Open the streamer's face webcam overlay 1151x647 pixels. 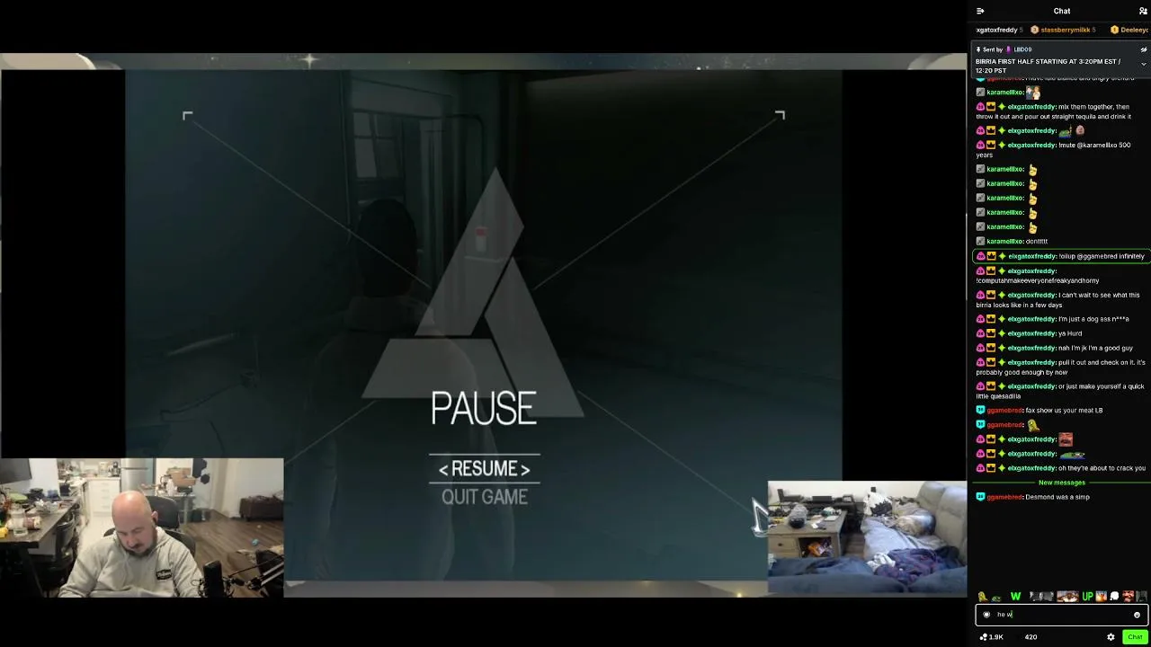[142, 527]
